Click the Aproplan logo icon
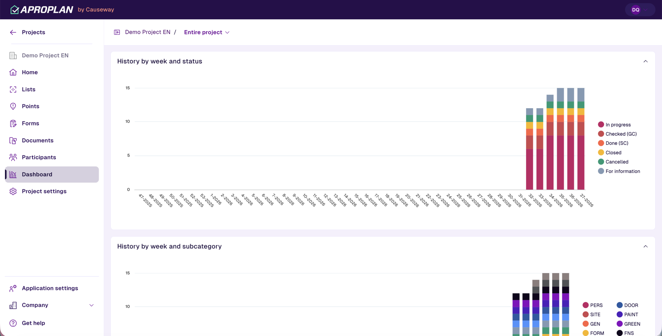Image resolution: width=662 pixels, height=336 pixels. point(14,10)
